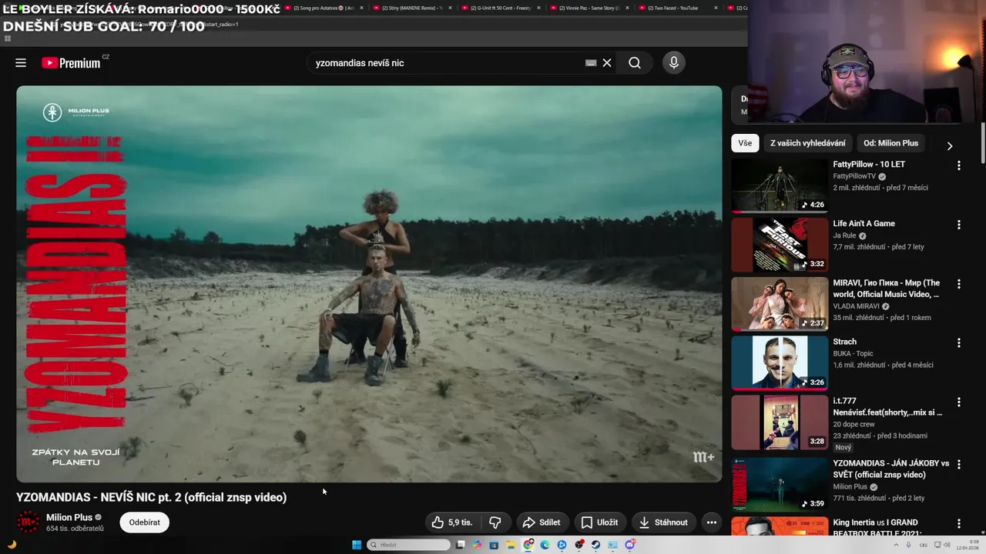Click the Windows taskbar Hledat search box

point(408,545)
